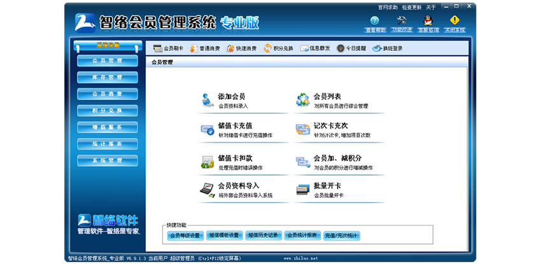This screenshot has height=264, width=540.
Task: Click 换班登录 shift login
Action: point(387,48)
